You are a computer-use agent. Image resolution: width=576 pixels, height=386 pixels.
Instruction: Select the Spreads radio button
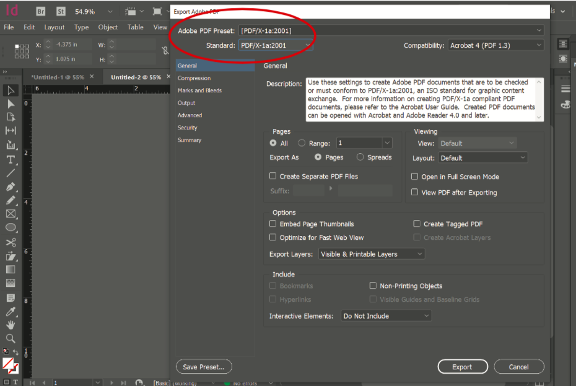tap(360, 157)
